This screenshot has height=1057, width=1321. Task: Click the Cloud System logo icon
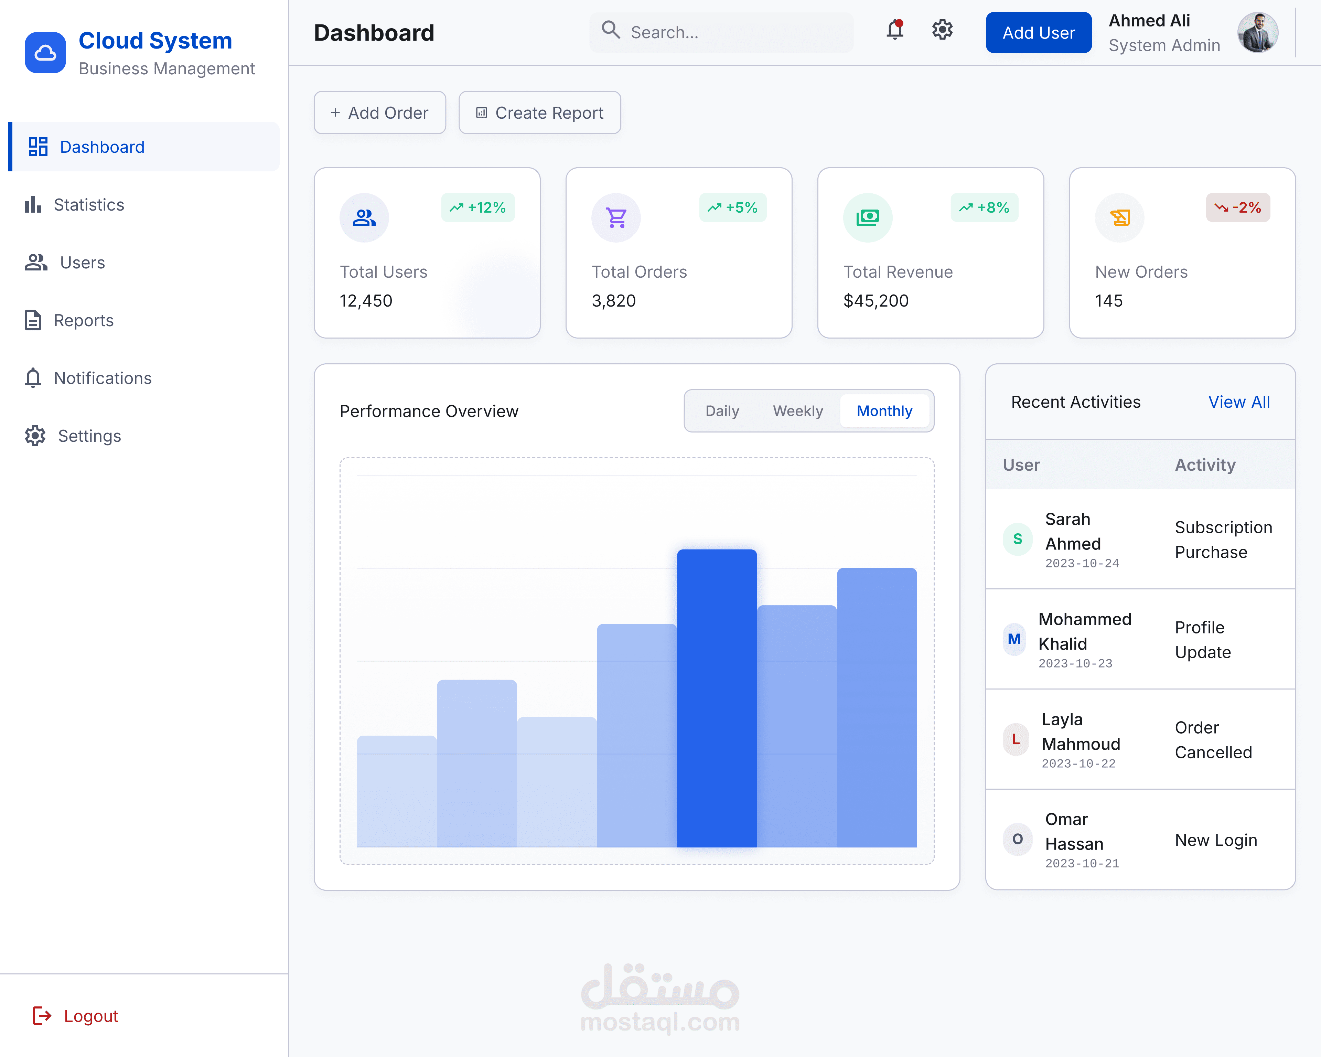click(x=45, y=53)
